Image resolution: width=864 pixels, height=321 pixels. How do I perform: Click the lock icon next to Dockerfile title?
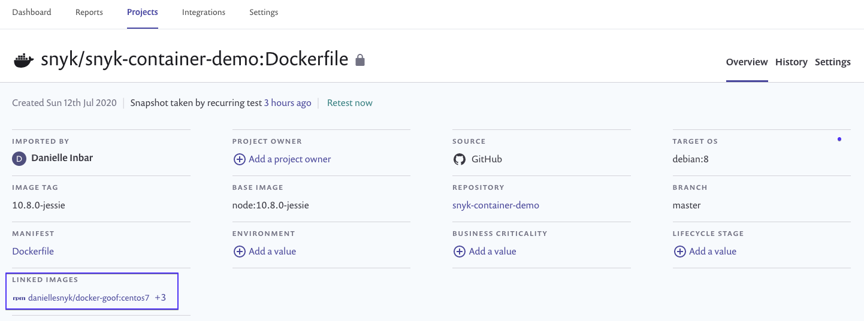pos(360,60)
